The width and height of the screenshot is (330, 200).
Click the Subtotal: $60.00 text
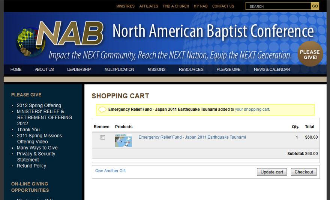pyautogui.click(x=303, y=154)
